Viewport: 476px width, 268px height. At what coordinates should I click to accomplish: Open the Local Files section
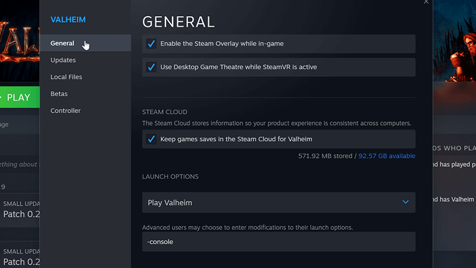[x=66, y=77]
